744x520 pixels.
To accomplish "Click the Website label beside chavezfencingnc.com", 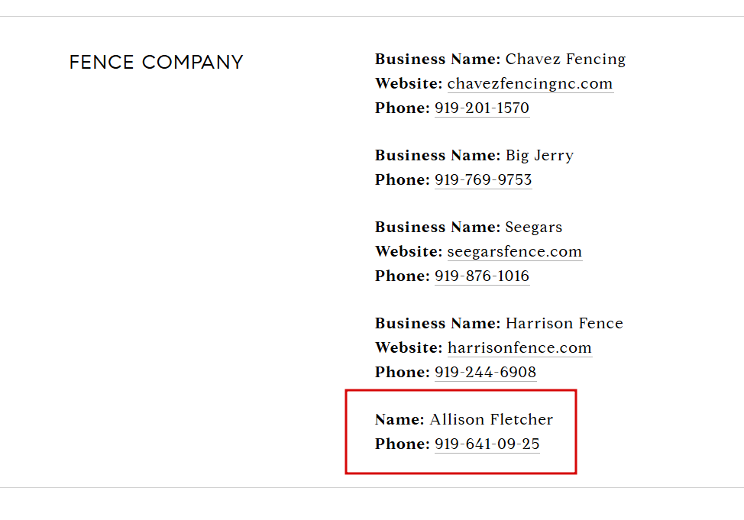I will point(409,84).
